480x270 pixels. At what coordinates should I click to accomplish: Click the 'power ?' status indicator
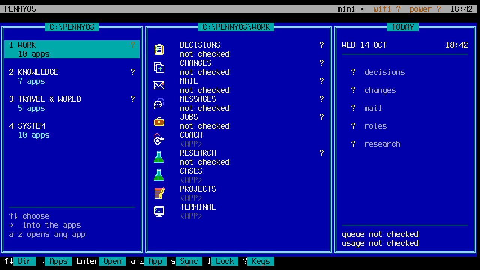click(425, 9)
